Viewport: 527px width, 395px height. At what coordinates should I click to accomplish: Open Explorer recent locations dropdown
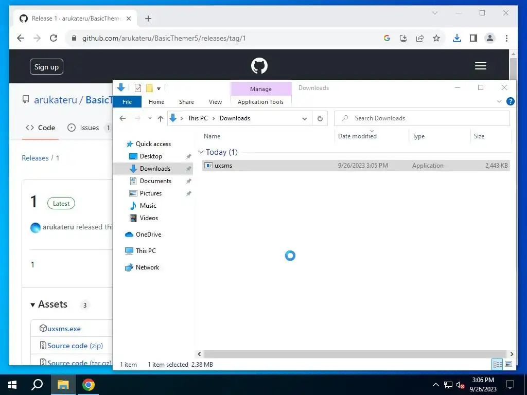(x=150, y=118)
